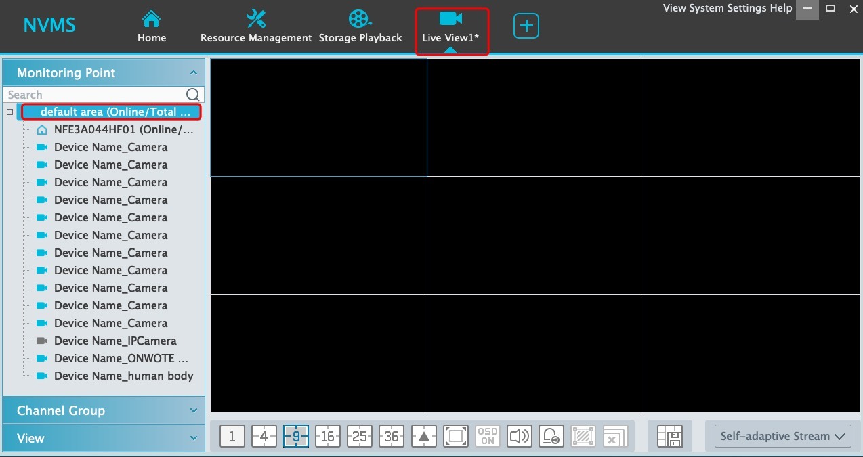This screenshot has width=863, height=457.
Task: Select the Device Name_human body camera
Action: 123,376
